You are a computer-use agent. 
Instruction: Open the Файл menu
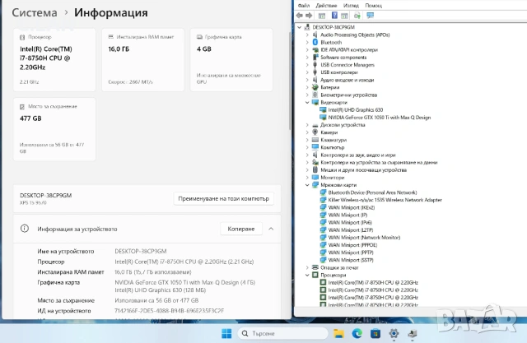(304, 6)
